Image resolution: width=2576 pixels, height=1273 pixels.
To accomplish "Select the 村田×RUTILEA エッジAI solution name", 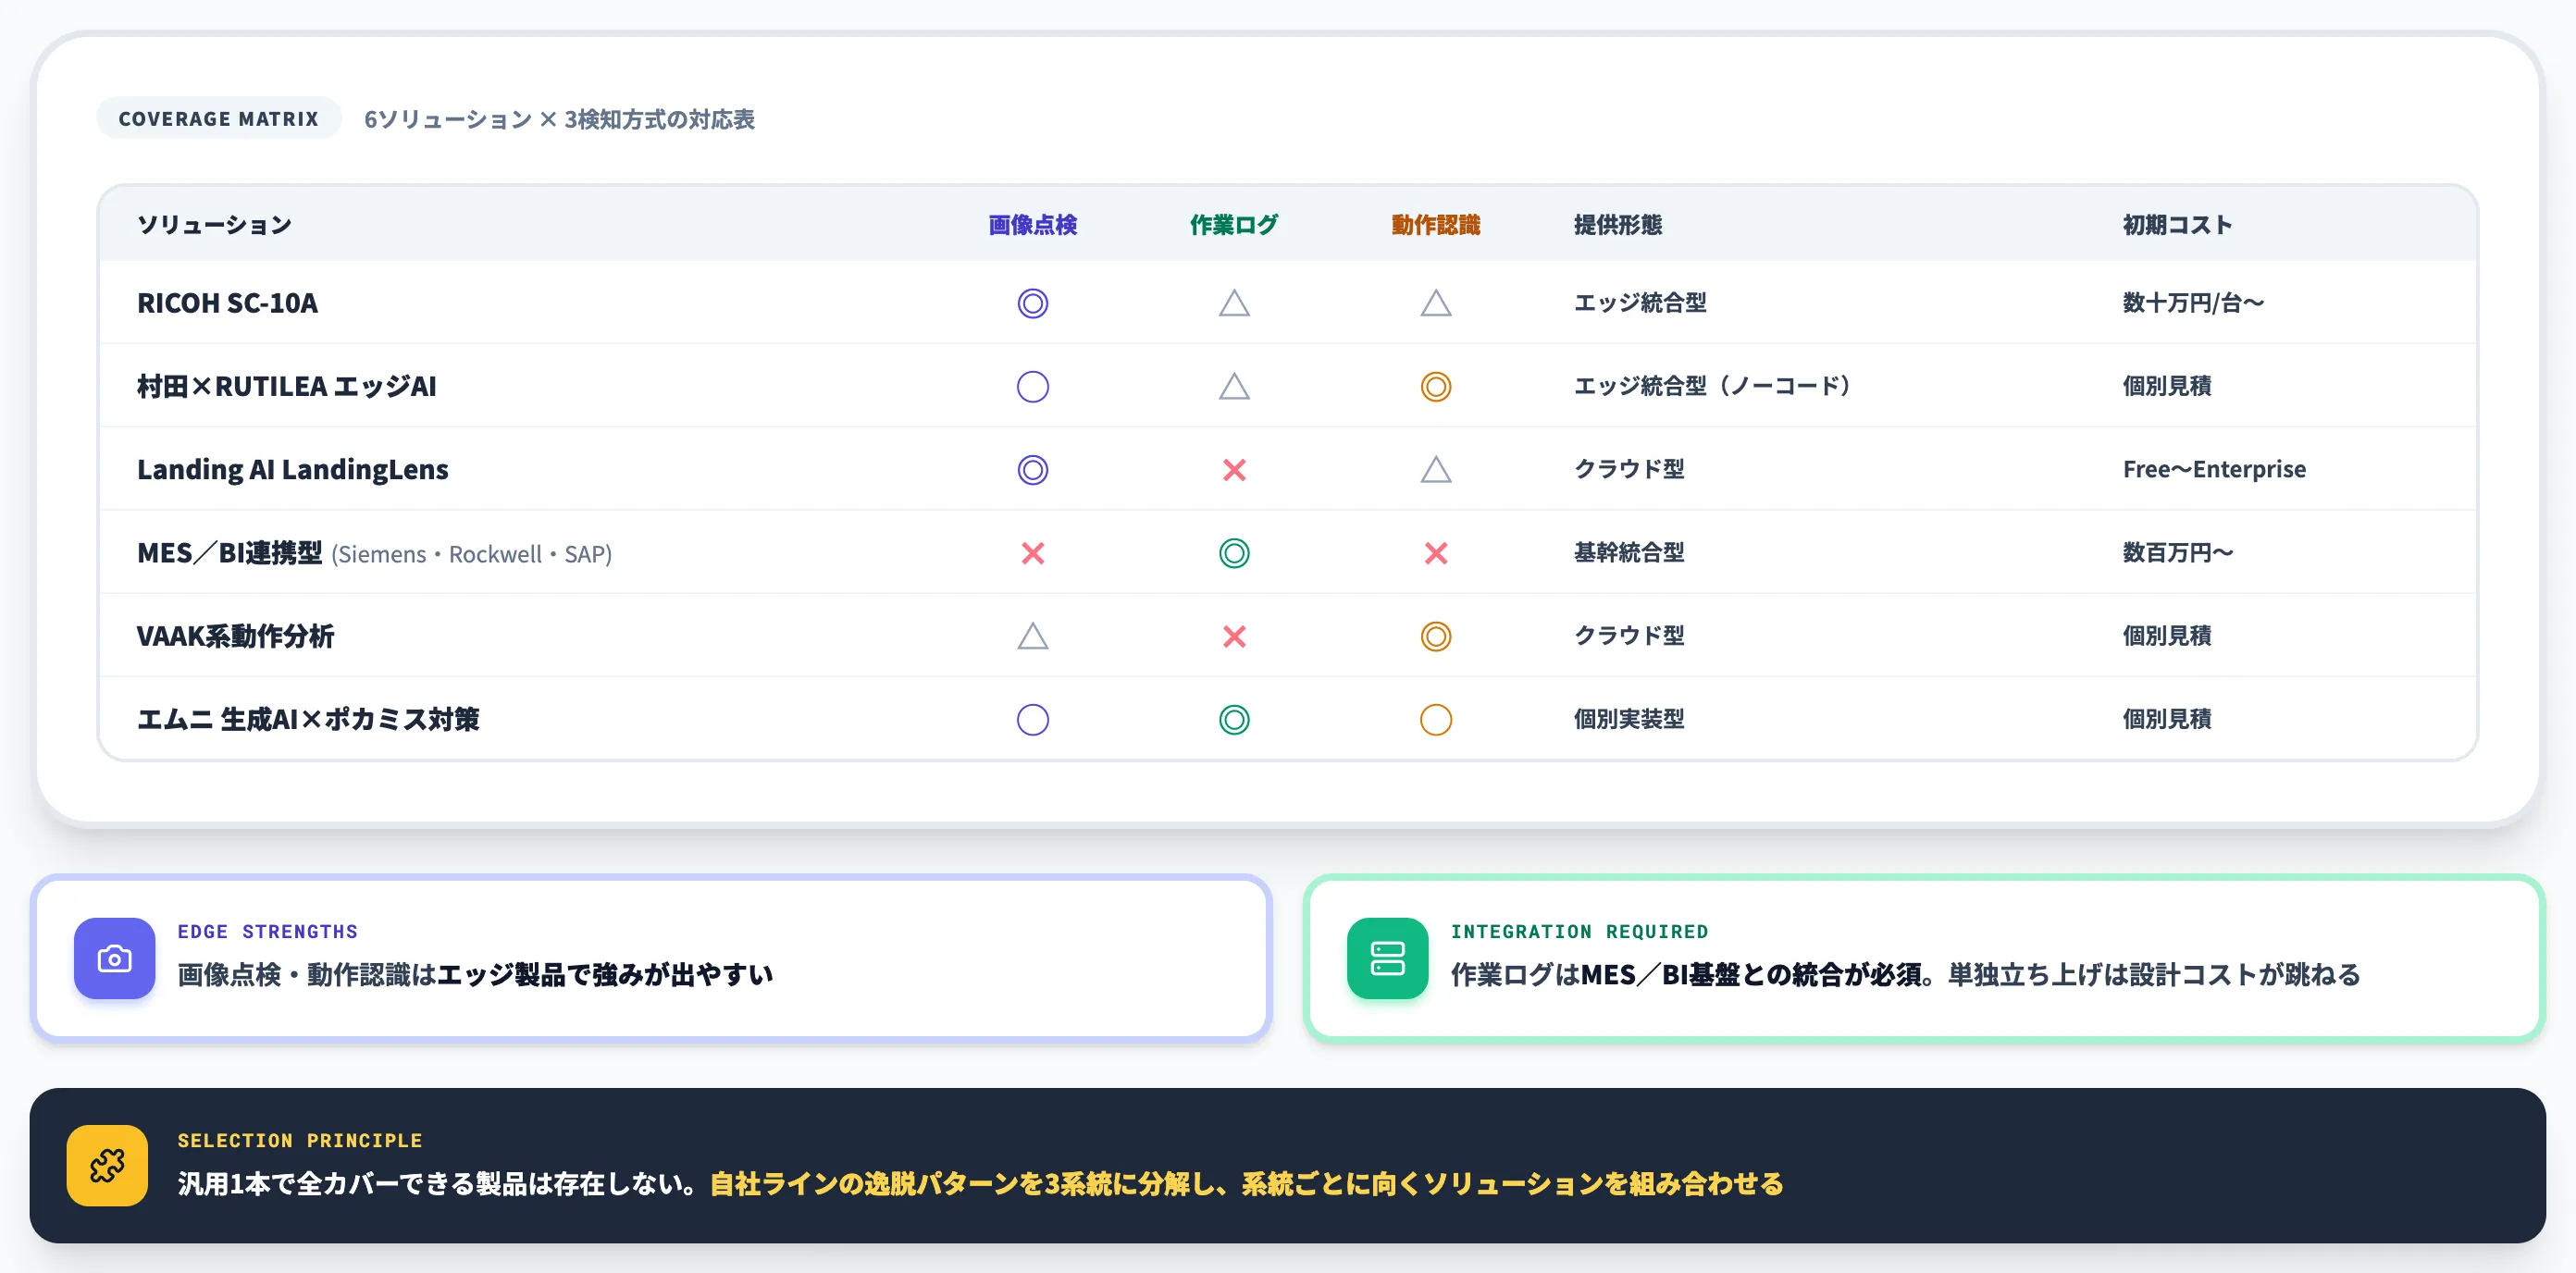I will click(286, 386).
